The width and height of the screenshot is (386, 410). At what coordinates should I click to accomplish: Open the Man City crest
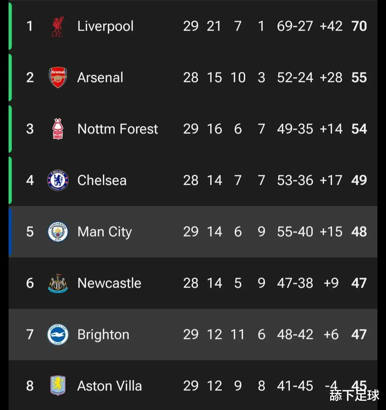(58, 232)
